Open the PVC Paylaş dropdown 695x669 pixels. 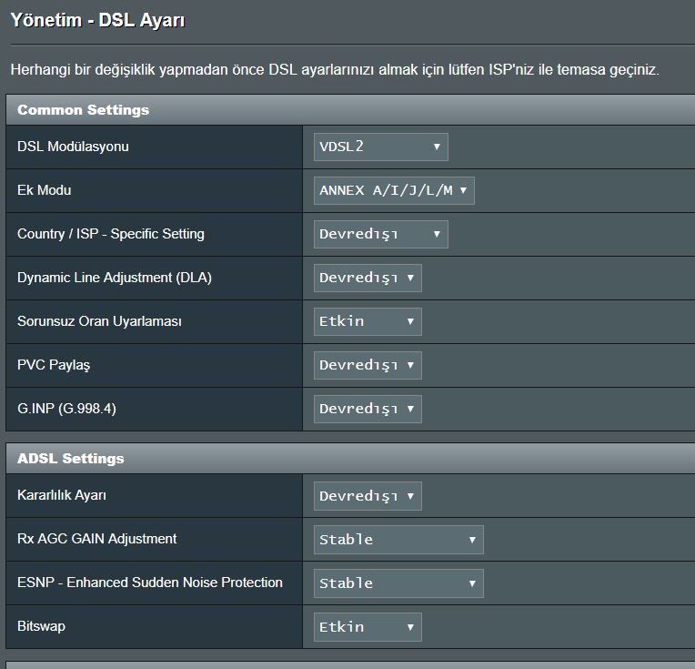(368, 366)
